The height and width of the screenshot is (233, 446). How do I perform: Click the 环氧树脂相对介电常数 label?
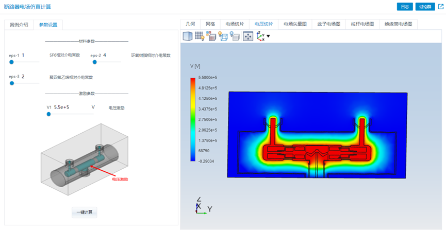pos(151,56)
